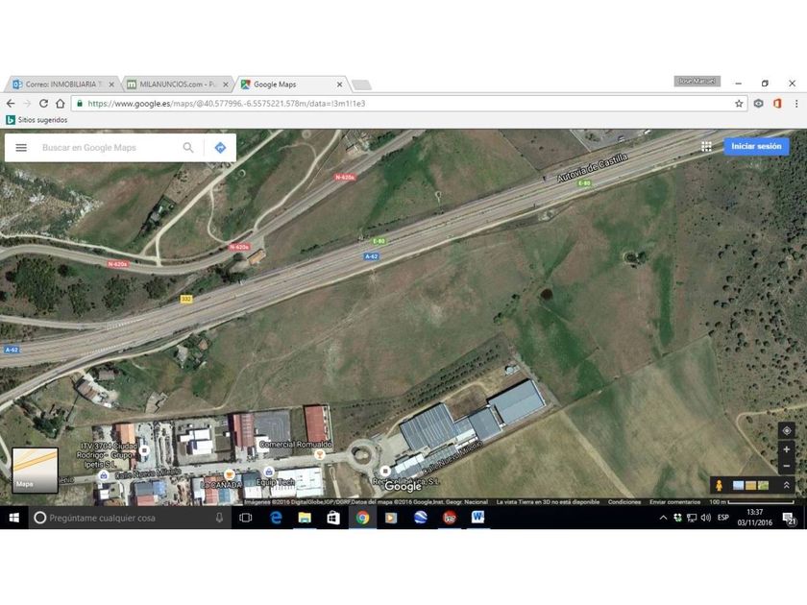The height and width of the screenshot is (605, 807).
Task: Open Sitios sugeridos bookmark
Action: click(x=37, y=120)
